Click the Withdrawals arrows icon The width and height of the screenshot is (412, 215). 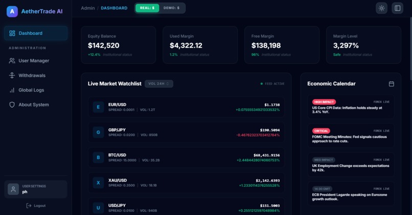pos(12,76)
